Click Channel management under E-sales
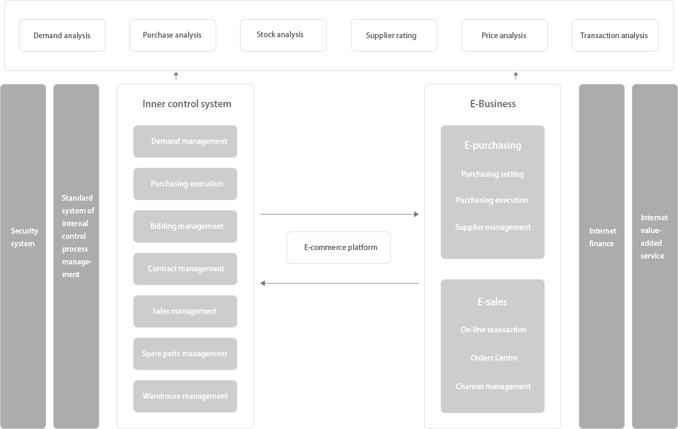Image resolution: width=678 pixels, height=429 pixels. tap(493, 387)
